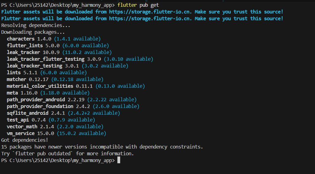Screen dimensions: 315x174
Task: Click '(1.18.0 available)' version text
Action: (x=65, y=93)
